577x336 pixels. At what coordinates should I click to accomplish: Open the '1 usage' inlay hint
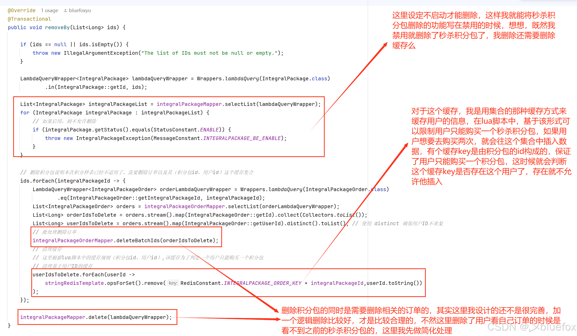click(x=49, y=11)
